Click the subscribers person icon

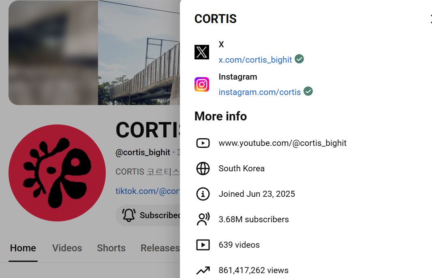(203, 219)
